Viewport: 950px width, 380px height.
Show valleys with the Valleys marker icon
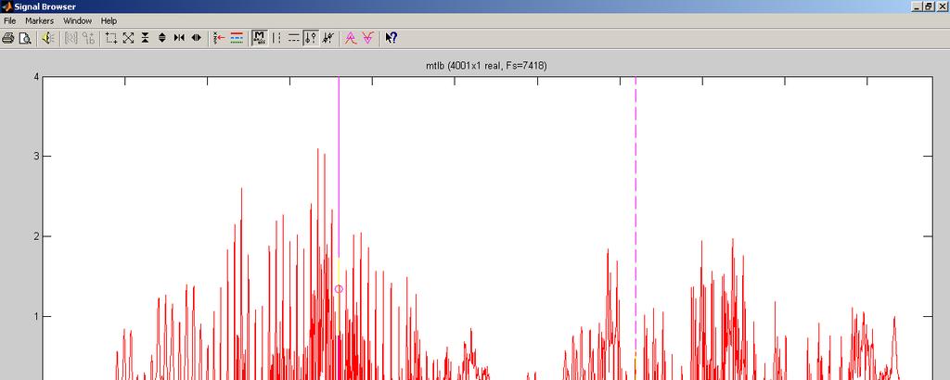click(x=367, y=38)
